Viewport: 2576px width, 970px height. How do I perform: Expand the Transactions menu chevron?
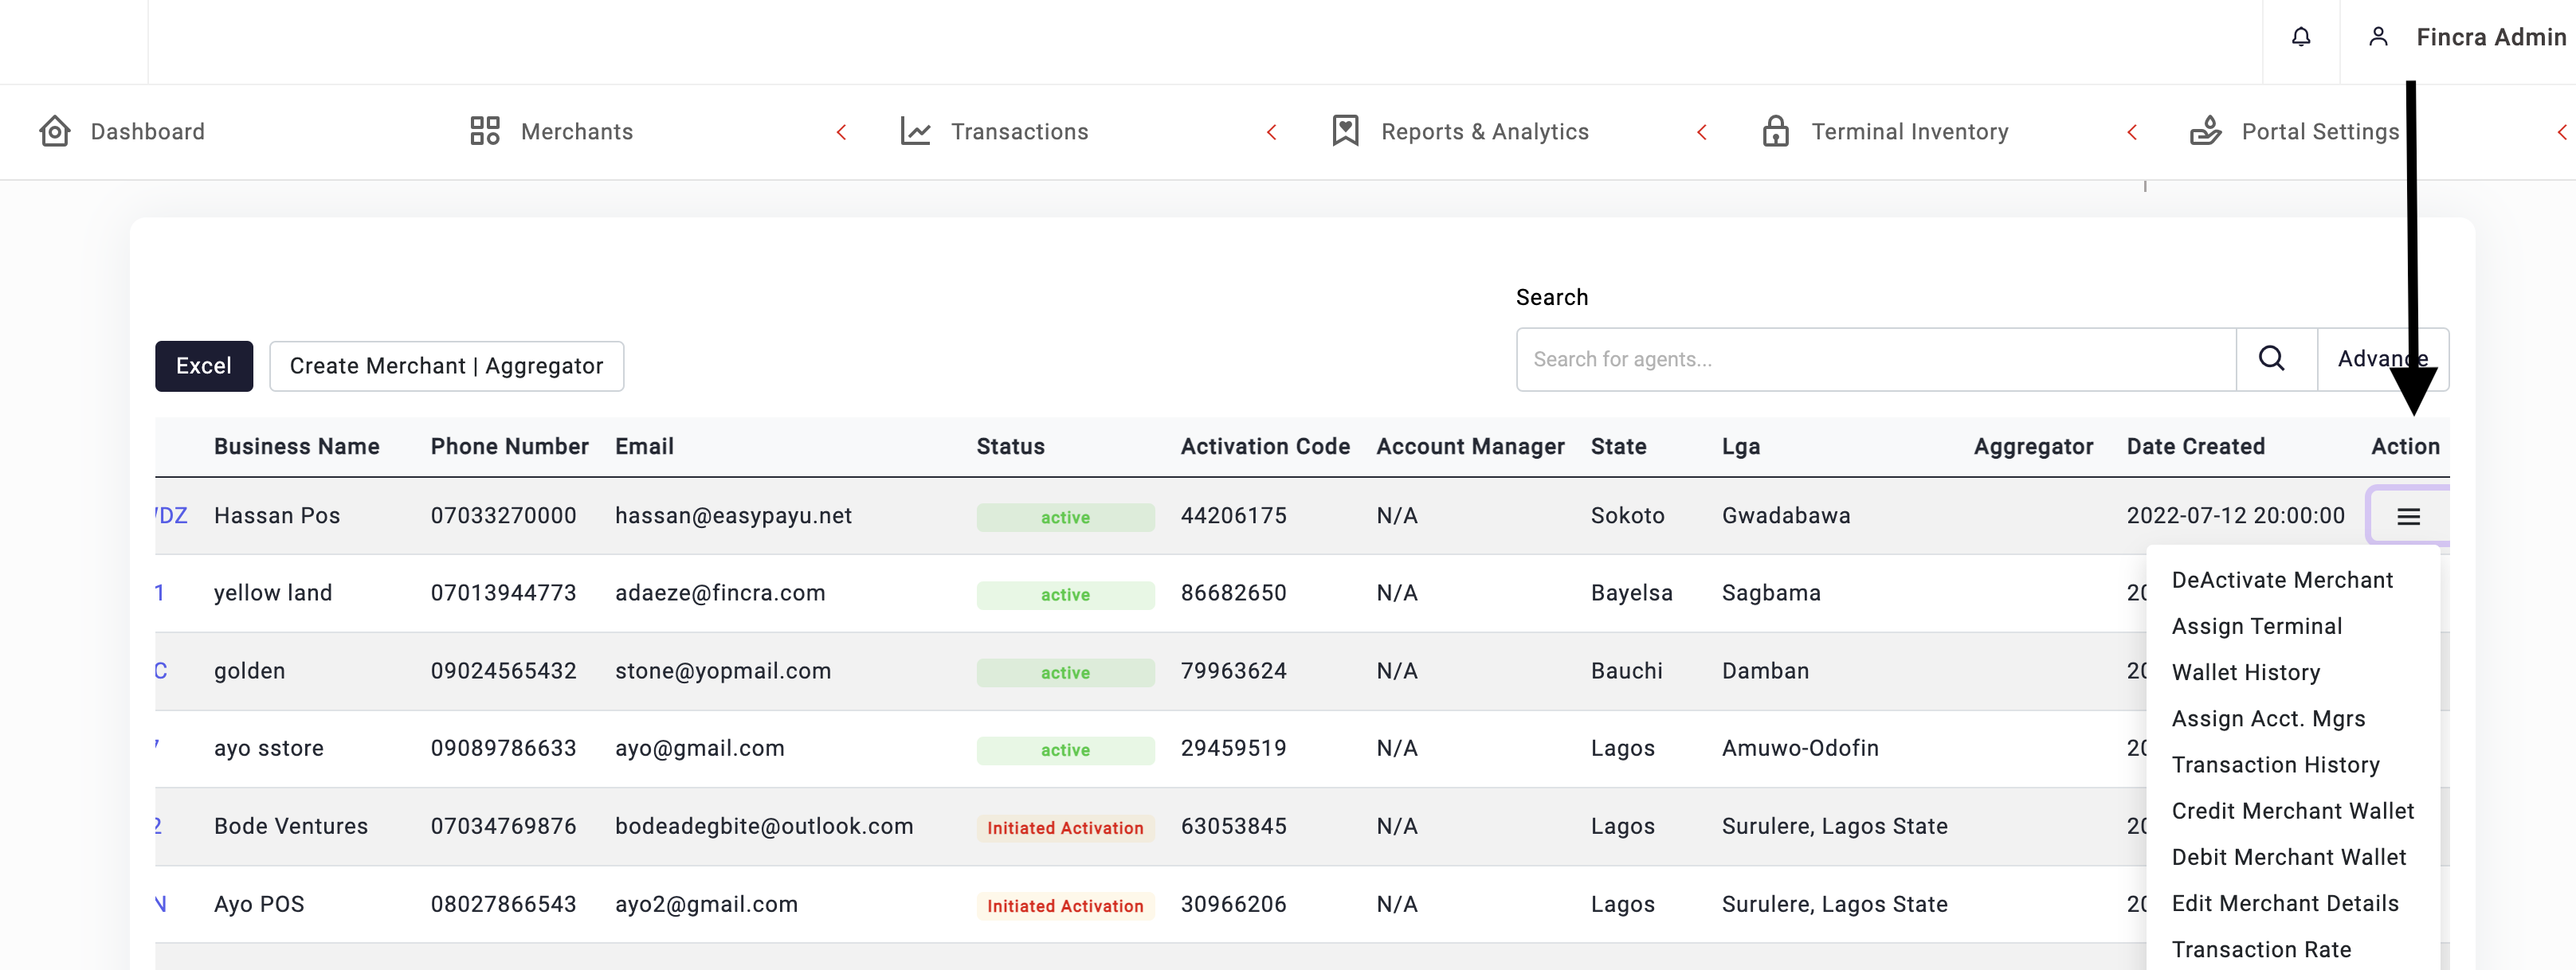coord(1271,132)
